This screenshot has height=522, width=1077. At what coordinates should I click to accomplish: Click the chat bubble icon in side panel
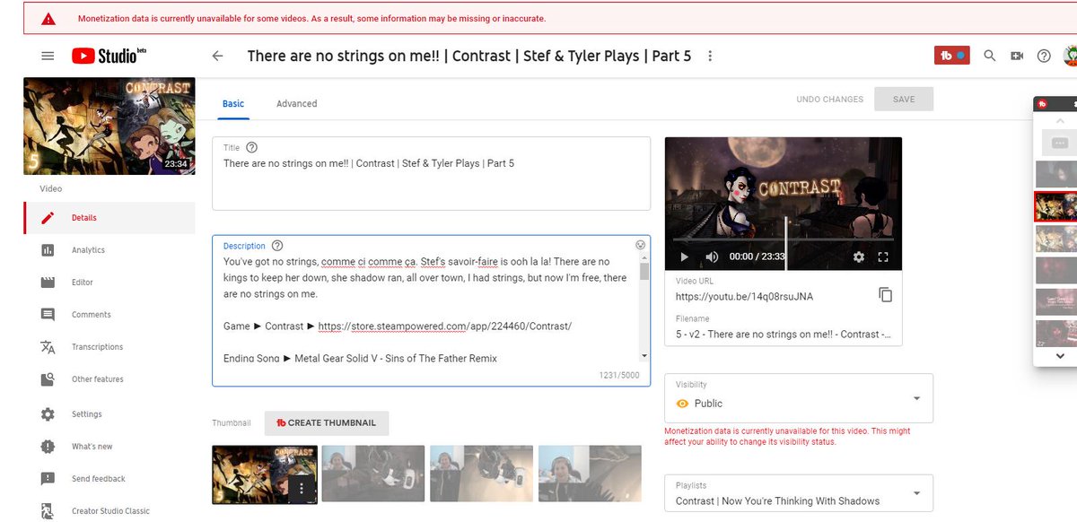(1059, 143)
